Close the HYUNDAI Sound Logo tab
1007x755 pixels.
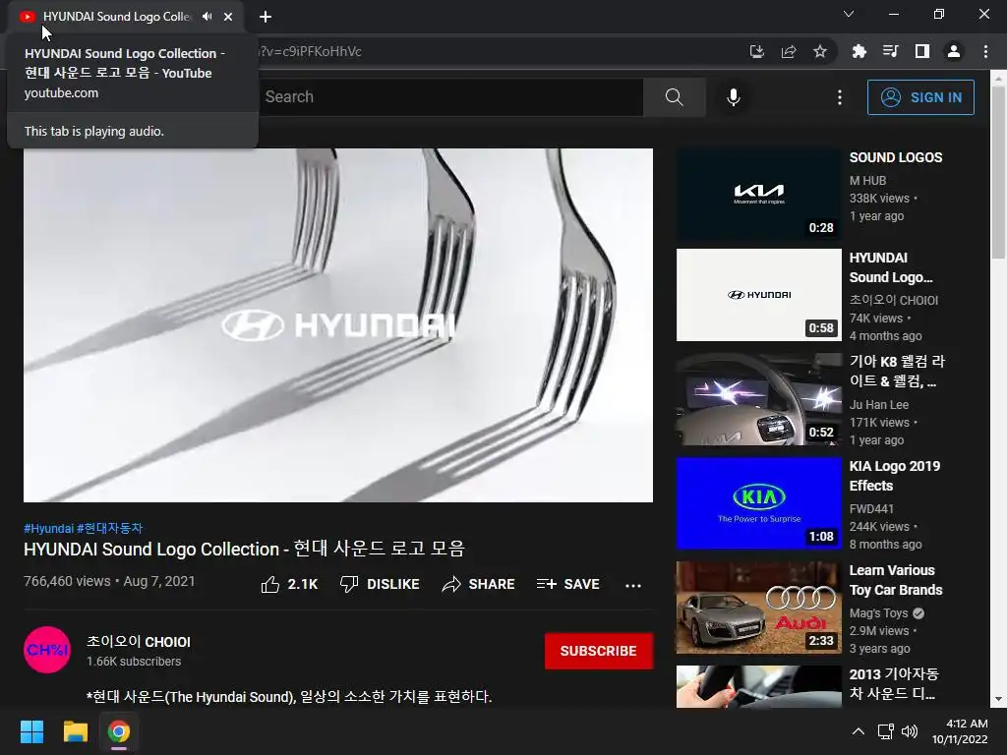(228, 17)
